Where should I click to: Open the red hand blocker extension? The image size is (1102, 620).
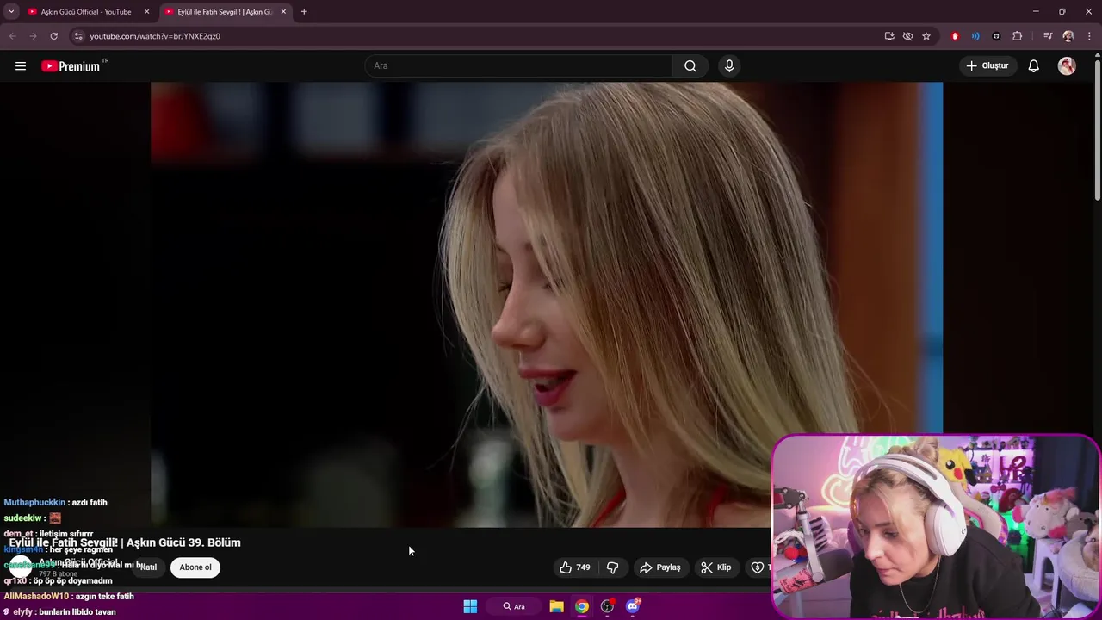tap(955, 36)
